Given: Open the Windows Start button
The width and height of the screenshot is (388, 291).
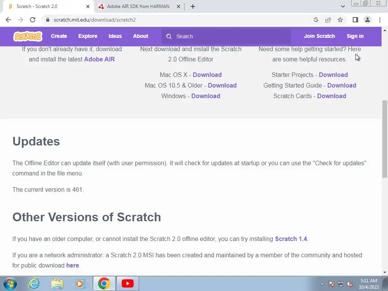Looking at the screenshot, I should coord(10,283).
